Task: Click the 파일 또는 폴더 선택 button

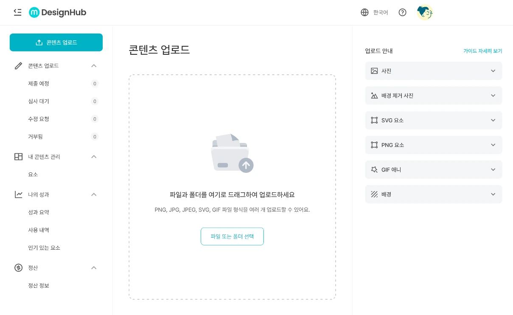Action: tap(232, 236)
